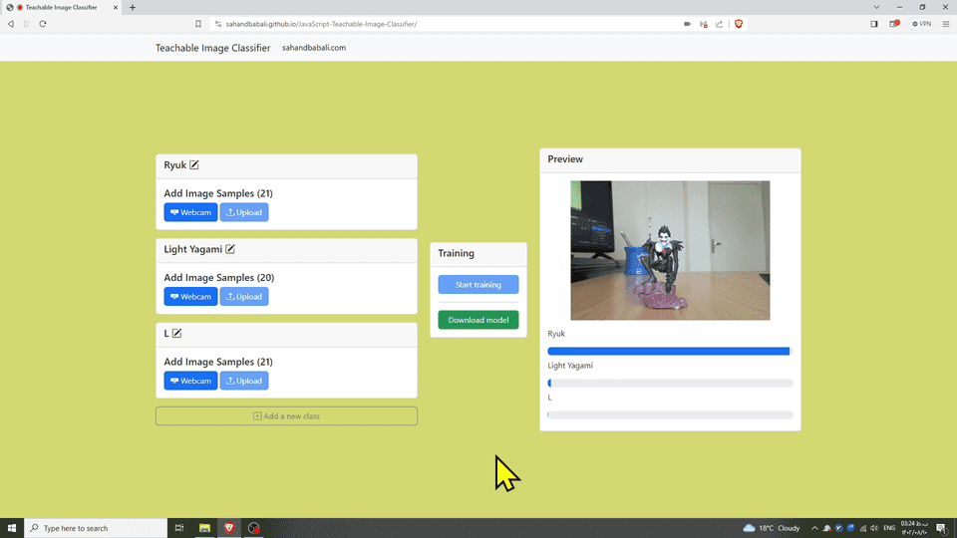The image size is (957, 538).
Task: Click the L prediction progress bar
Action: [x=670, y=414]
